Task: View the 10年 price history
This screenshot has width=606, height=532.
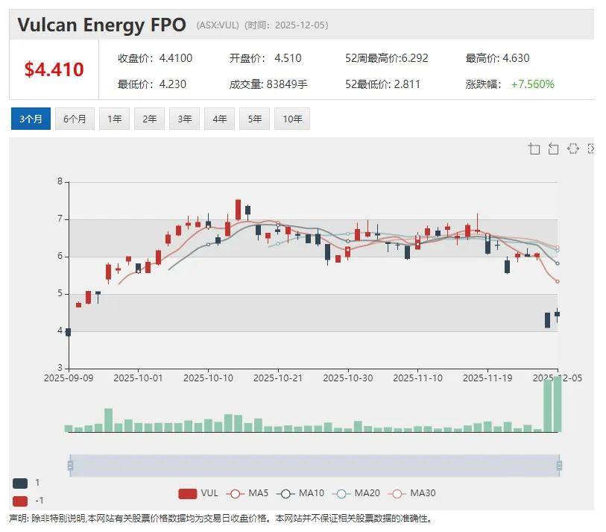Action: tap(291, 119)
